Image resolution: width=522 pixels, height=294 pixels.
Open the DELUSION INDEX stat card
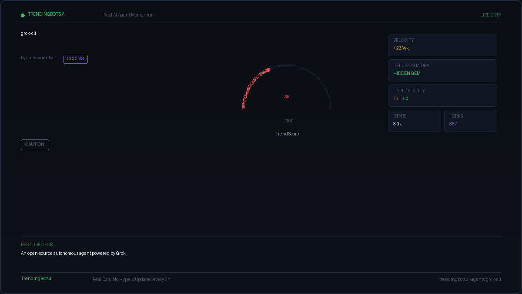[x=442, y=70]
